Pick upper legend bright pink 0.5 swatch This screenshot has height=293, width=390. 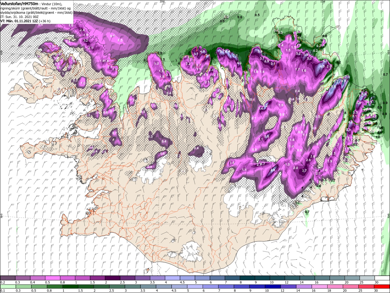pos(52,278)
